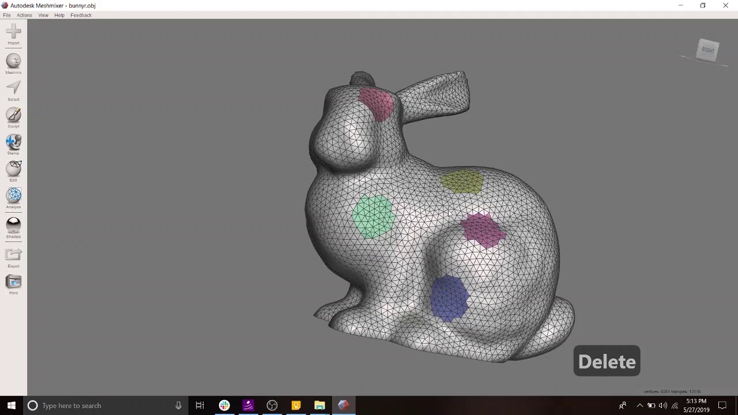Open the Help menu

point(59,15)
